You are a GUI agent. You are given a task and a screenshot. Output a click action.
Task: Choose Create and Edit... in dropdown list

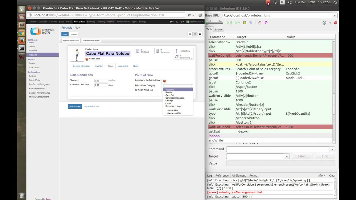tap(174, 113)
